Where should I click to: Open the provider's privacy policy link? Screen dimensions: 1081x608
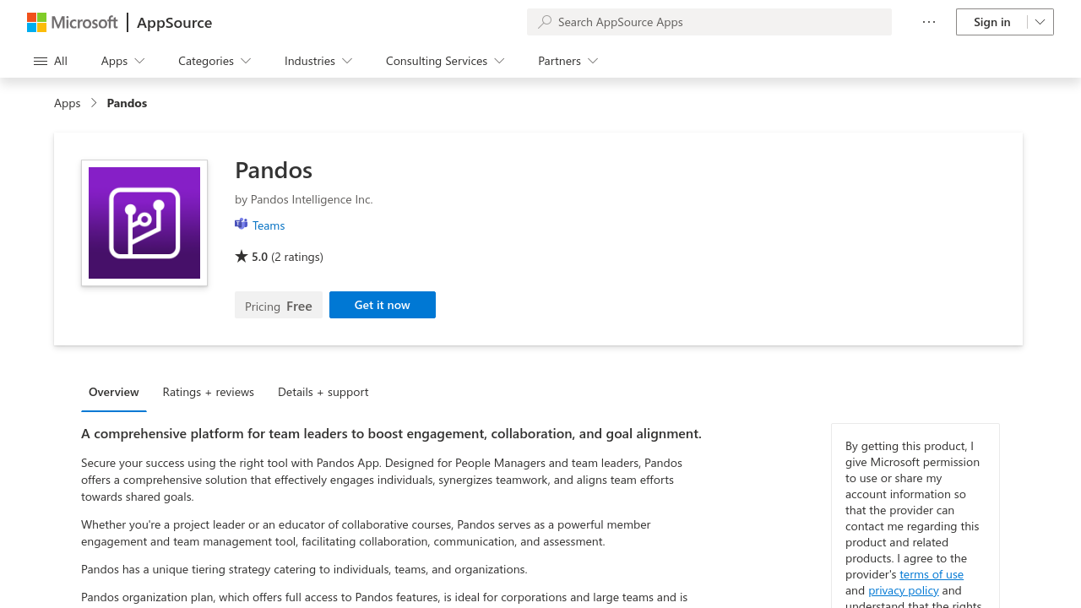coord(904,590)
